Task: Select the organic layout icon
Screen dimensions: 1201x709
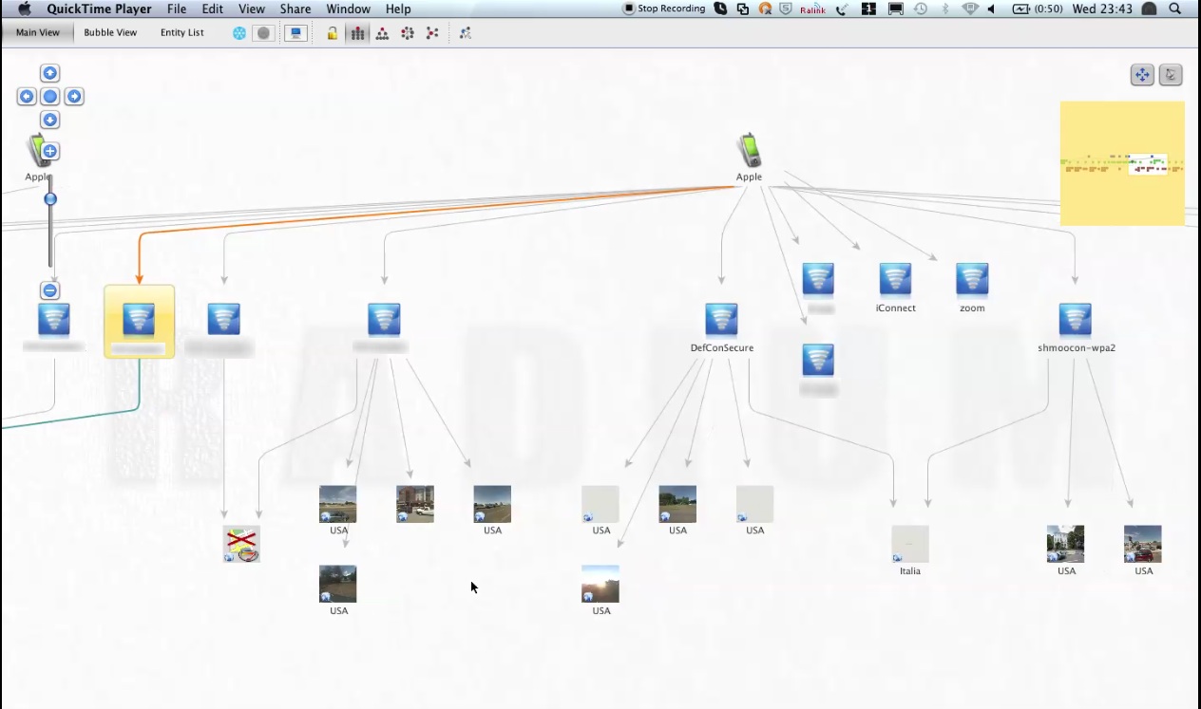Action: (432, 33)
